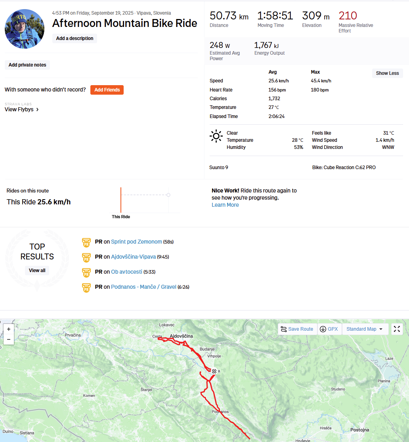This screenshot has width=409, height=442.
Task: Open the Standard Map dropdown
Action: click(364, 329)
